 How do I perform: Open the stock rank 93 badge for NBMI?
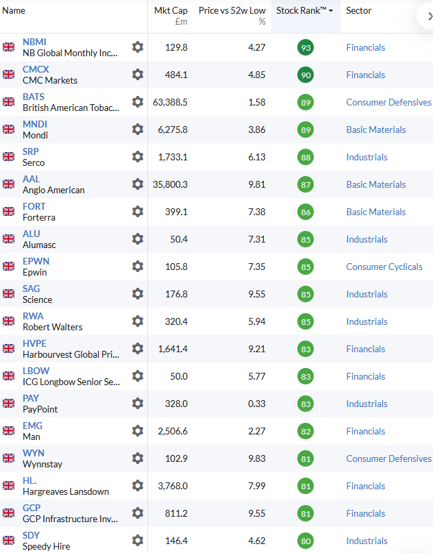[x=306, y=47]
